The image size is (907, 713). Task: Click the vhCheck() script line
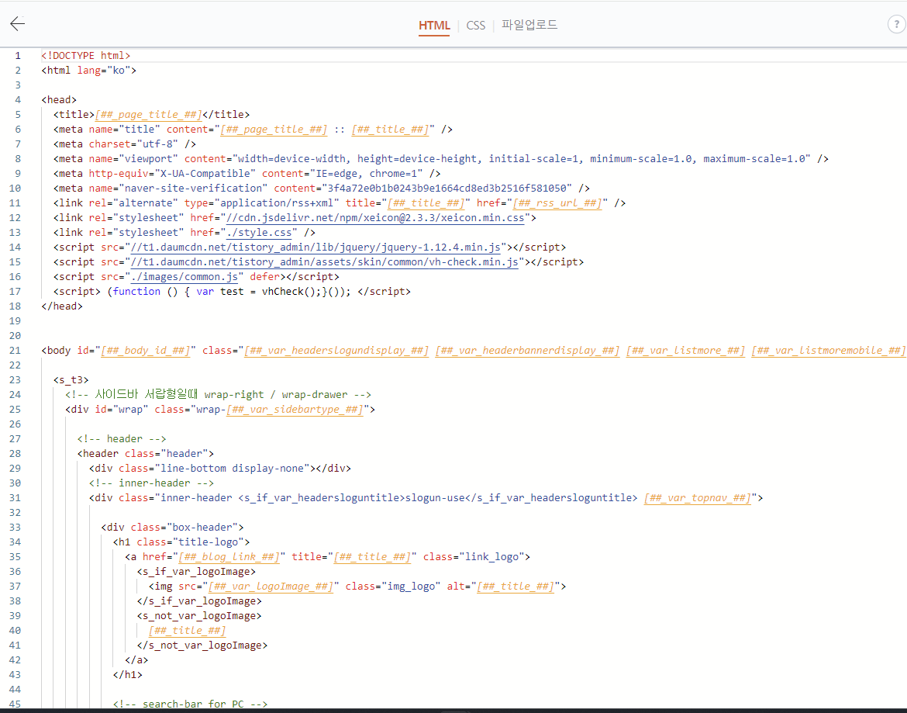(232, 291)
